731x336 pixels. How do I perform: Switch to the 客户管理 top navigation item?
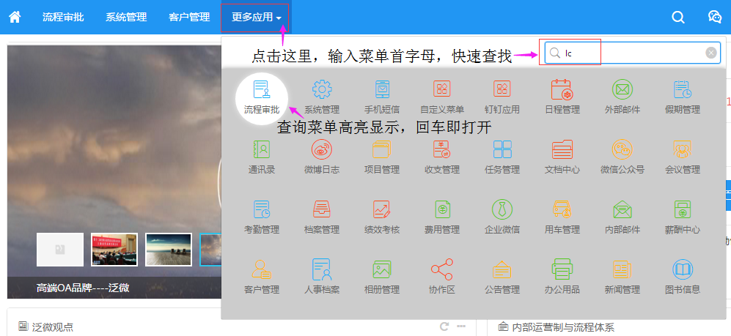189,18
